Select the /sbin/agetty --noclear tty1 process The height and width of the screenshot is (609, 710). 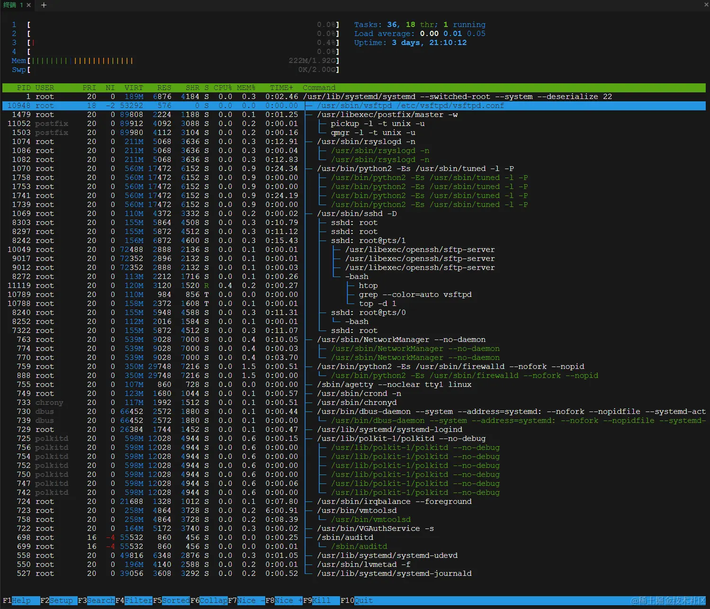tap(354, 385)
